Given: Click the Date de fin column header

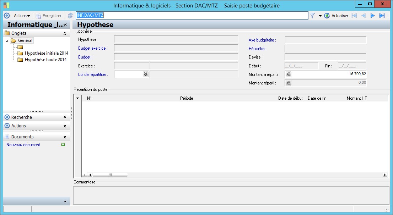Looking at the screenshot, I should [317, 98].
